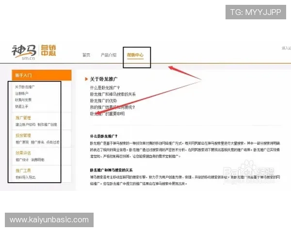The height and width of the screenshot is (232, 291).
Task: Switch to the 产品介绍 tab
Action: click(x=109, y=55)
